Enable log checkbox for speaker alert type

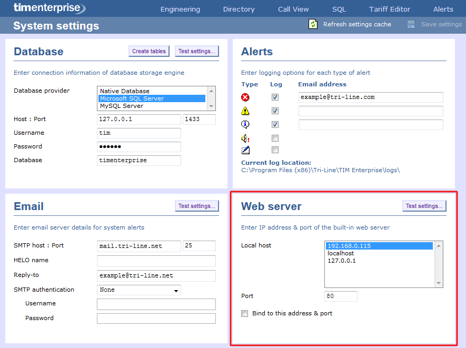point(275,138)
